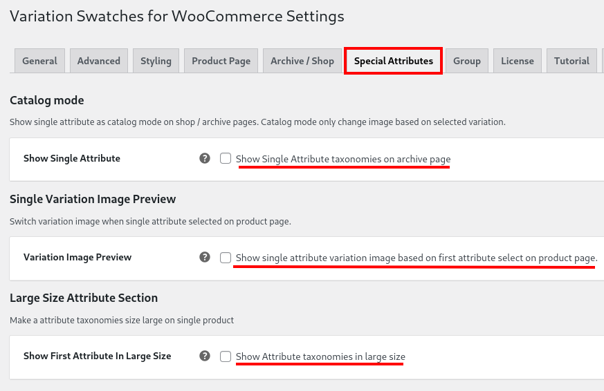The width and height of the screenshot is (604, 391).
Task: Enable Show Single Attribute taxonomies checkbox
Action: point(226,158)
